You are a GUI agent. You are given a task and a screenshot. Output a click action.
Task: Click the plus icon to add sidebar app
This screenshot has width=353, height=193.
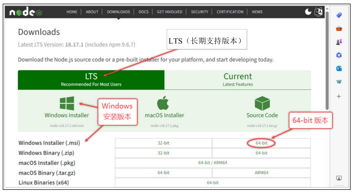(339, 96)
